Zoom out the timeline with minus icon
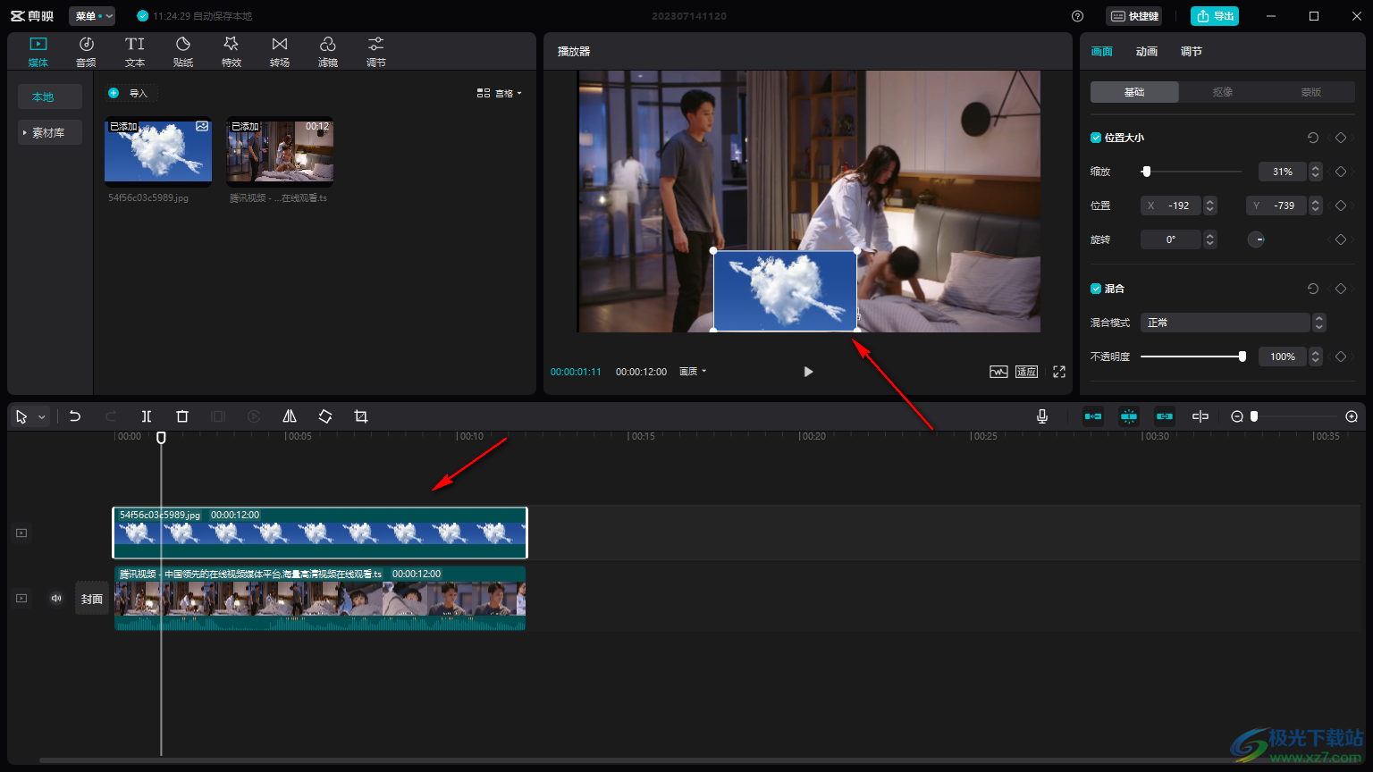The height and width of the screenshot is (772, 1373). 1237,416
